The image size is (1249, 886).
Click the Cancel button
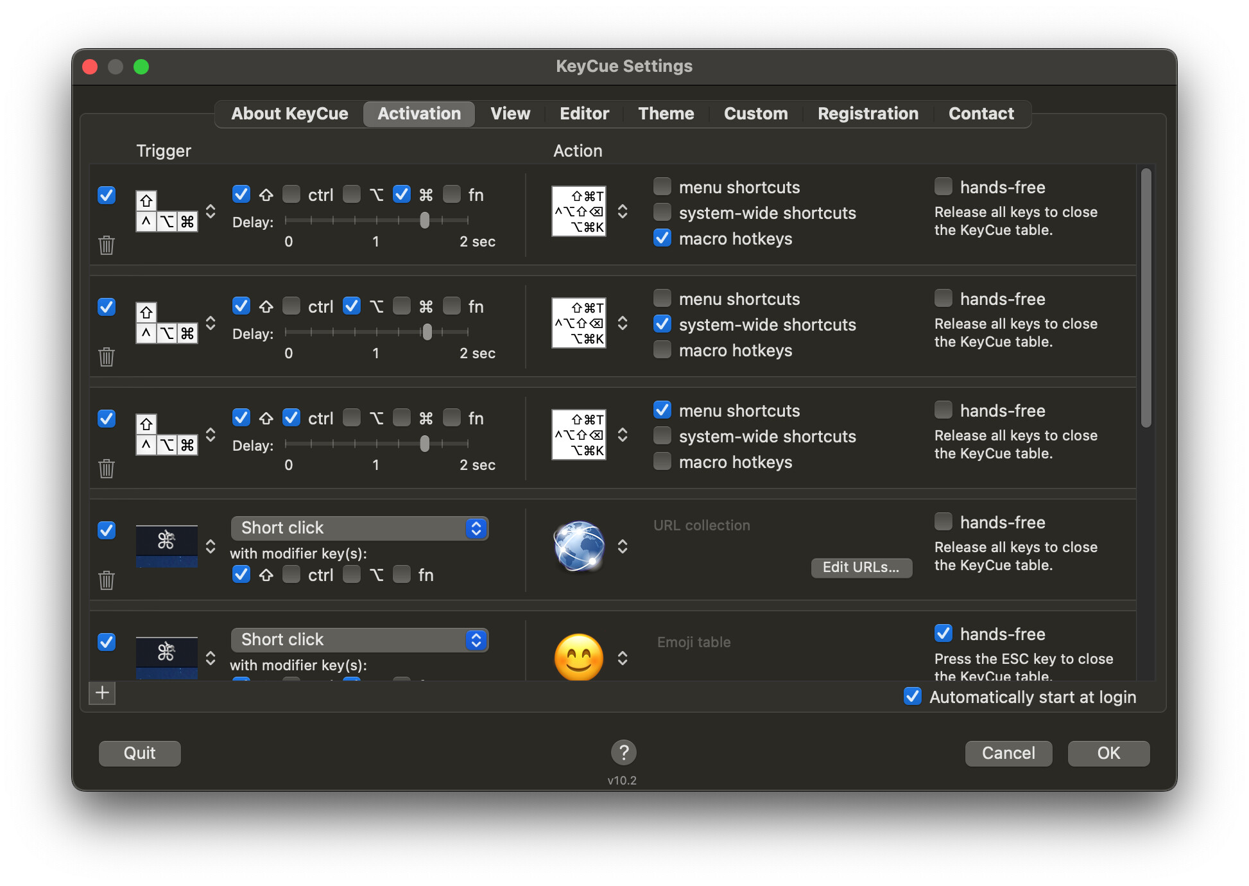(x=1008, y=753)
